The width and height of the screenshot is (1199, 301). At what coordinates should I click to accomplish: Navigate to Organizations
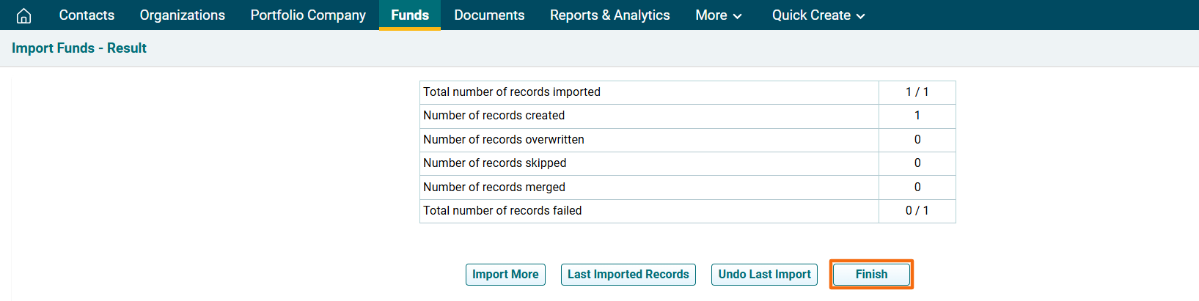[x=182, y=15]
